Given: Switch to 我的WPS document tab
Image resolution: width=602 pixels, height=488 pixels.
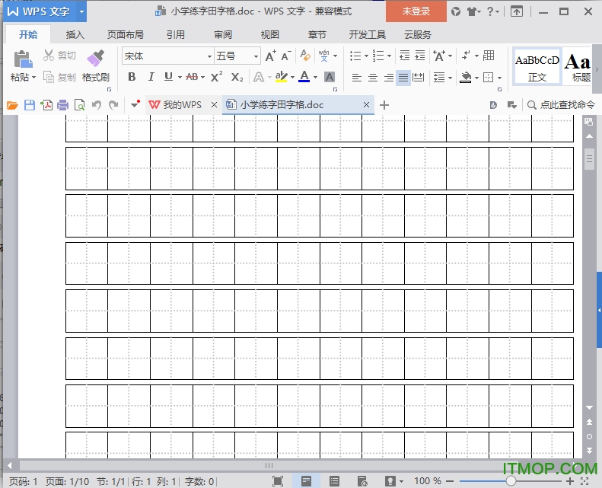Looking at the screenshot, I should (183, 105).
